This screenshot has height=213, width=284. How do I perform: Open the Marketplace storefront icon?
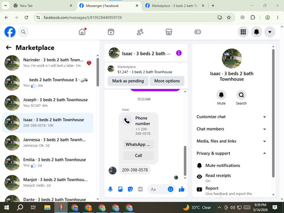point(169,32)
